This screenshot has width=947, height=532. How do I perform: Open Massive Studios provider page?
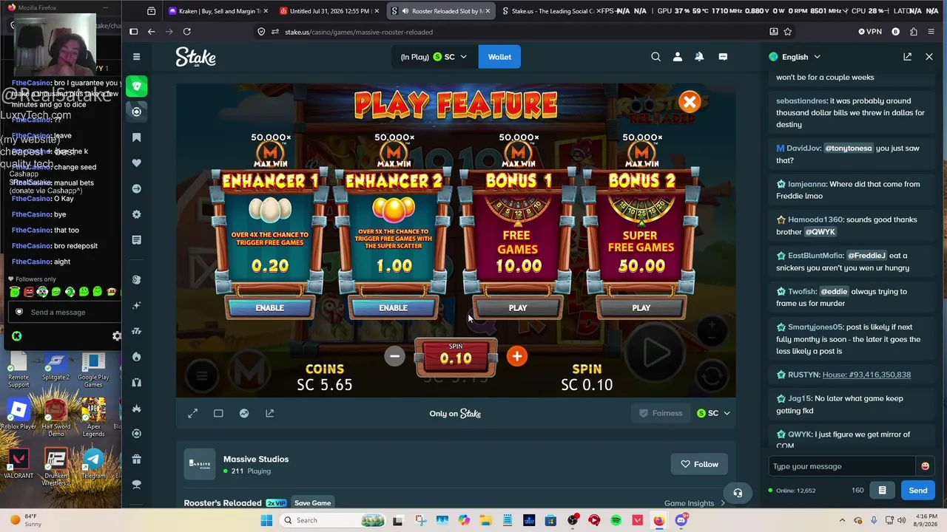pyautogui.click(x=256, y=459)
